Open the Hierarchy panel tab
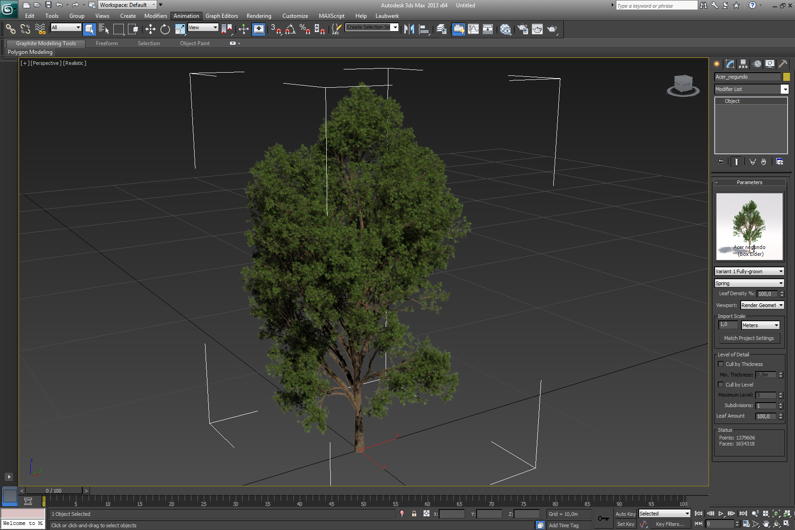This screenshot has width=795, height=530. coord(743,64)
